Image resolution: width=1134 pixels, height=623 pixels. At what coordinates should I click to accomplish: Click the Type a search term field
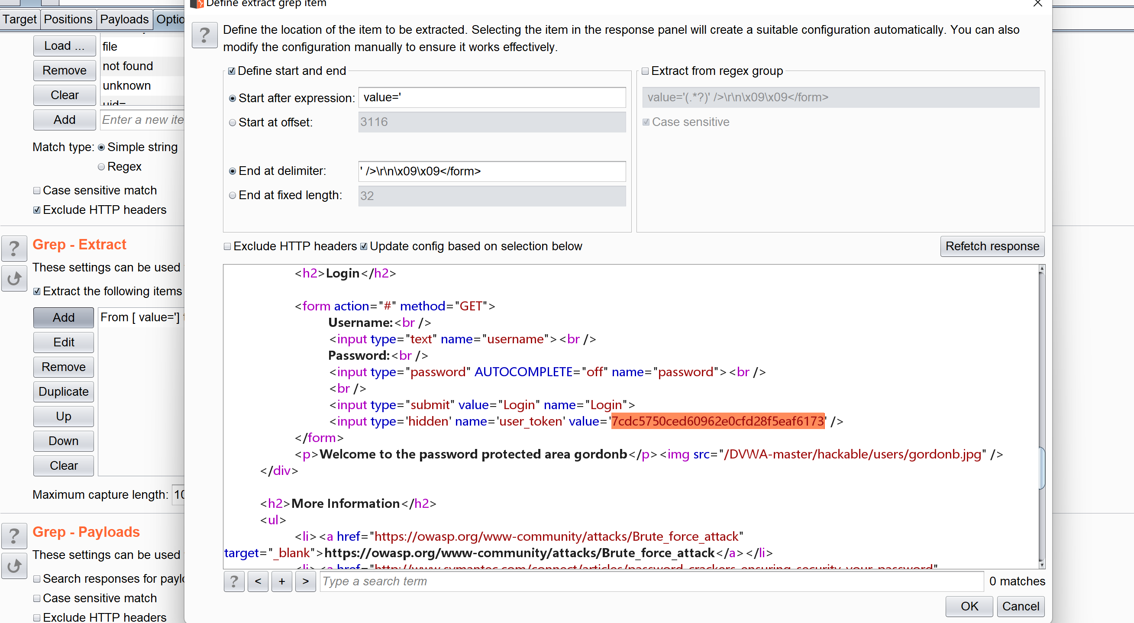[652, 581]
